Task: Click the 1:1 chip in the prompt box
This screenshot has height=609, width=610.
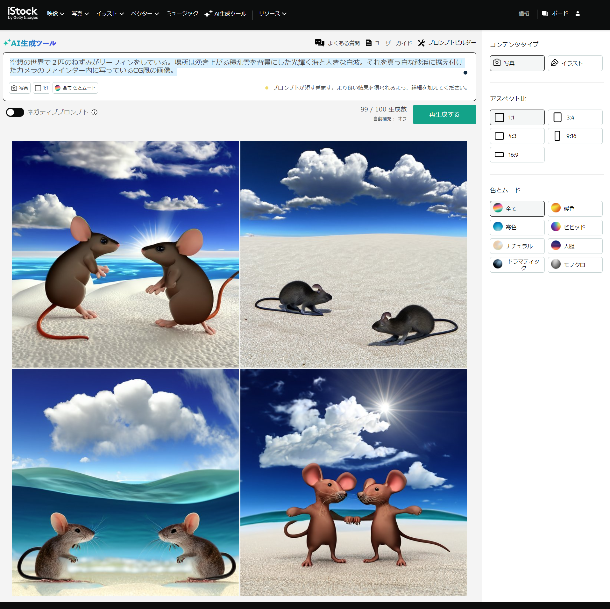Action: pos(41,88)
